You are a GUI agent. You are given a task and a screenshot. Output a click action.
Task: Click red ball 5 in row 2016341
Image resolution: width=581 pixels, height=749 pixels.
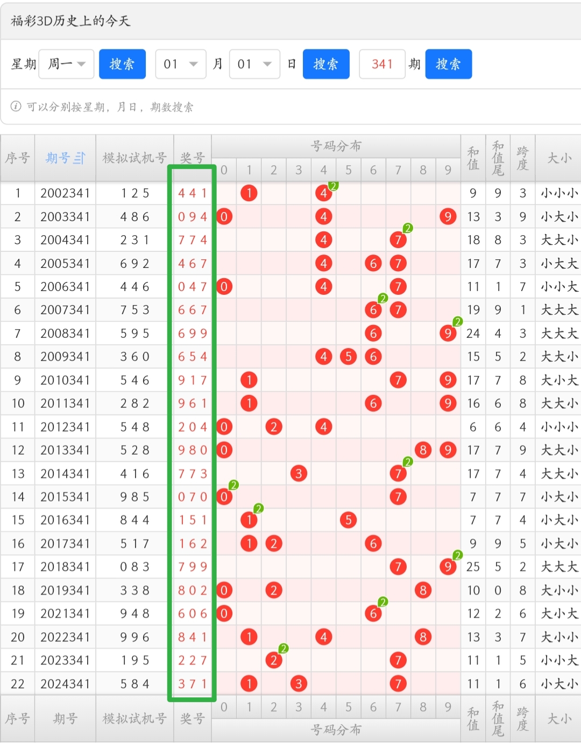tap(348, 520)
